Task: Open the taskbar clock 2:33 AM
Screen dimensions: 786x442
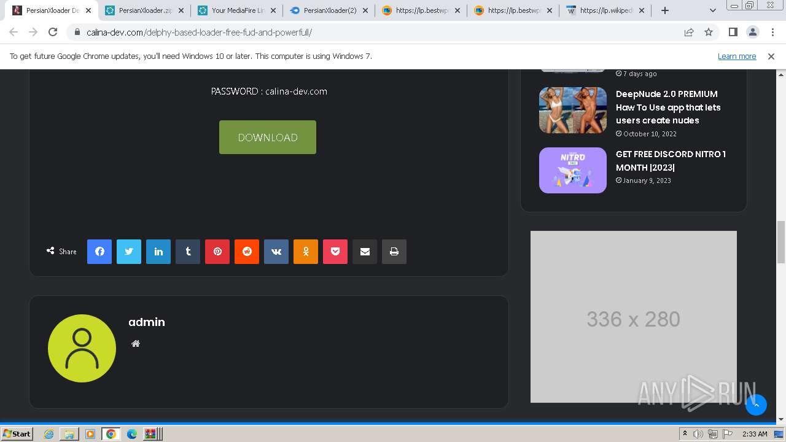Action: (x=755, y=434)
